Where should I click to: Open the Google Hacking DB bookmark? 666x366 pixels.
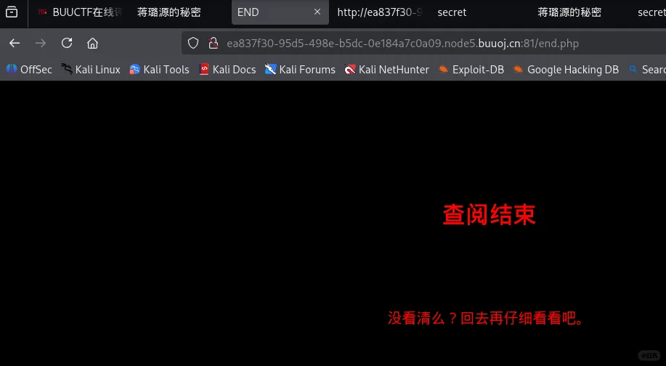566,69
